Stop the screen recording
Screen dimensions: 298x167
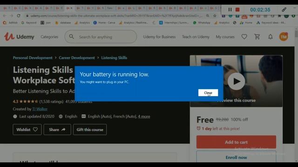[x=237, y=9]
